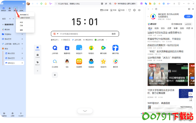Expand the bottom chevron pull-down handle

(x=85, y=111)
